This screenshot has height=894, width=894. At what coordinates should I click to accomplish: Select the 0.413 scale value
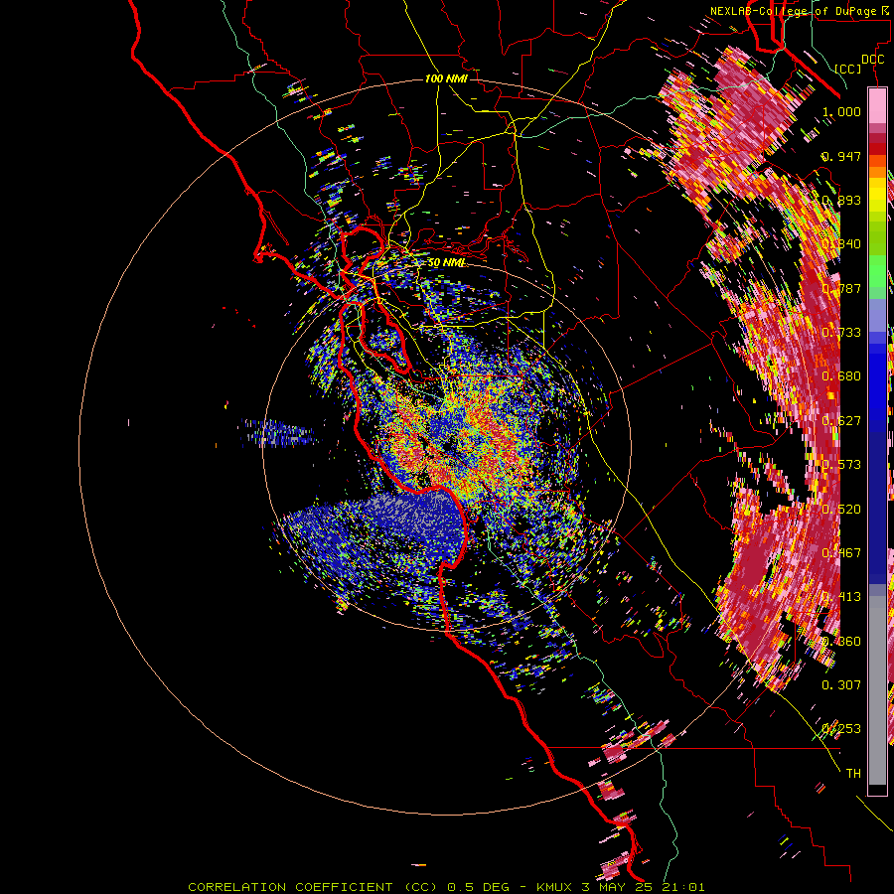pos(841,597)
